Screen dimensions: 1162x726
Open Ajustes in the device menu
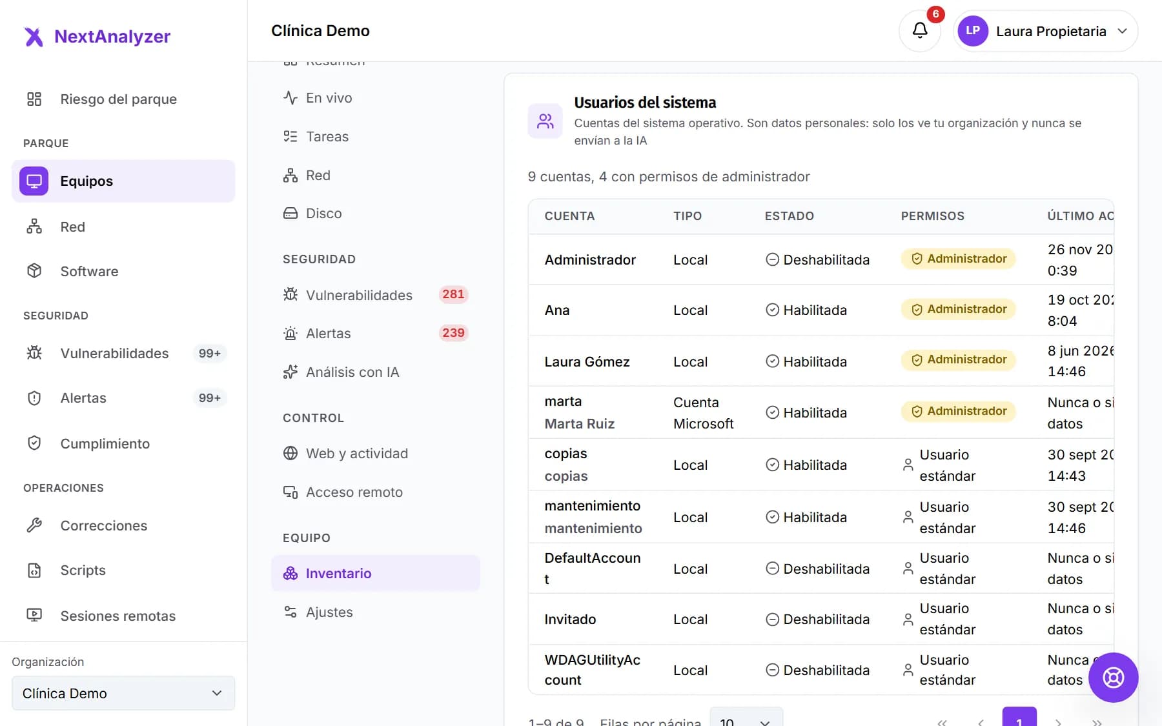(376, 612)
